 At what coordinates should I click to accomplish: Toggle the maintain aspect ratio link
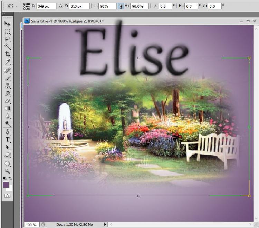pyautogui.click(x=121, y=6)
